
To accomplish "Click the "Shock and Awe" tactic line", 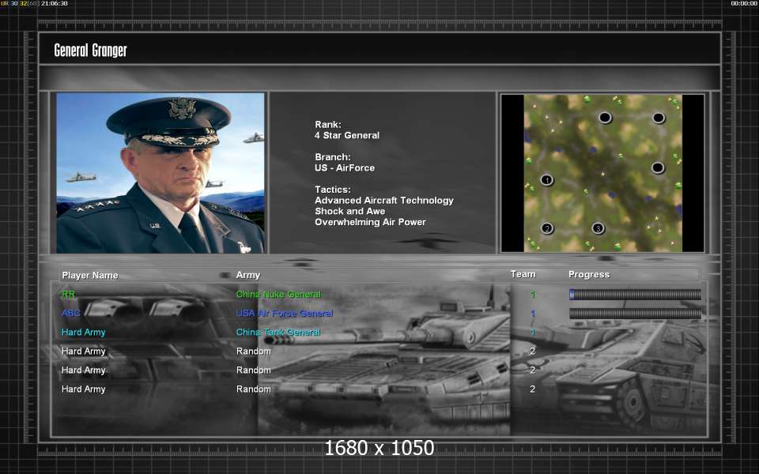I will coord(350,212).
